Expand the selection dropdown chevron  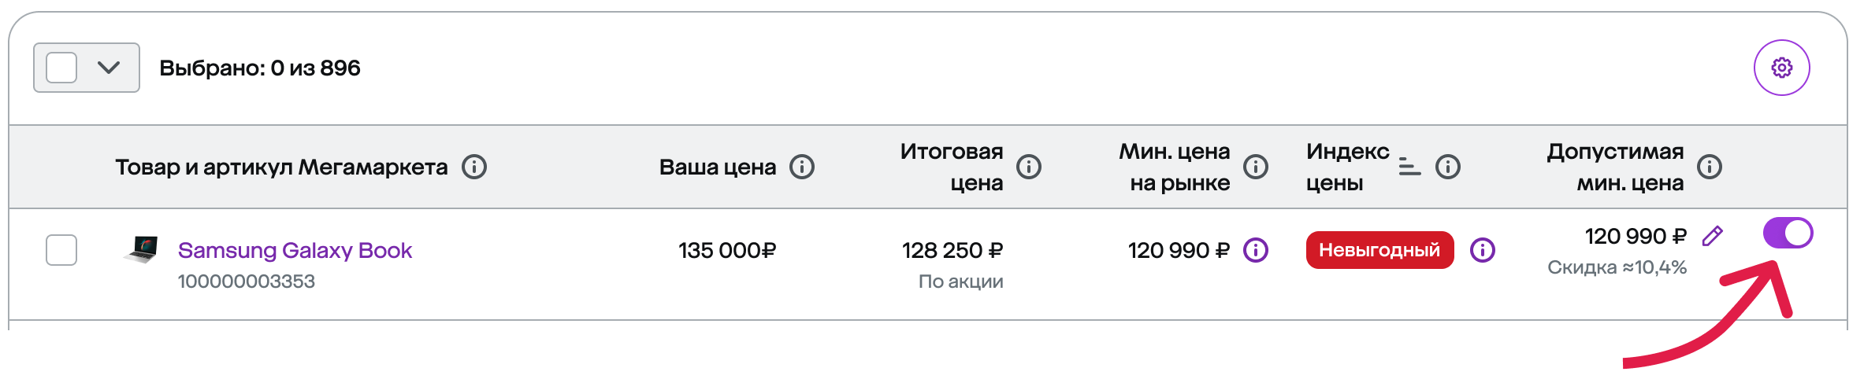(x=109, y=68)
